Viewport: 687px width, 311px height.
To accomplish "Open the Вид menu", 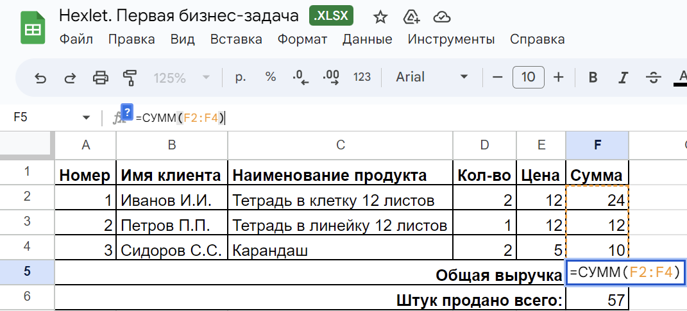I will [183, 39].
